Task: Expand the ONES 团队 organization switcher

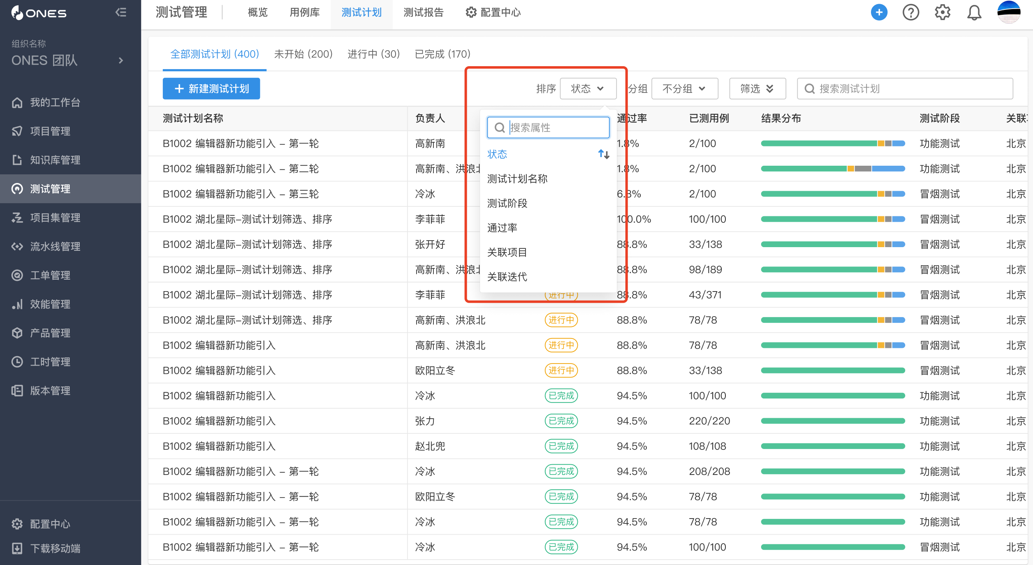Action: (x=120, y=60)
